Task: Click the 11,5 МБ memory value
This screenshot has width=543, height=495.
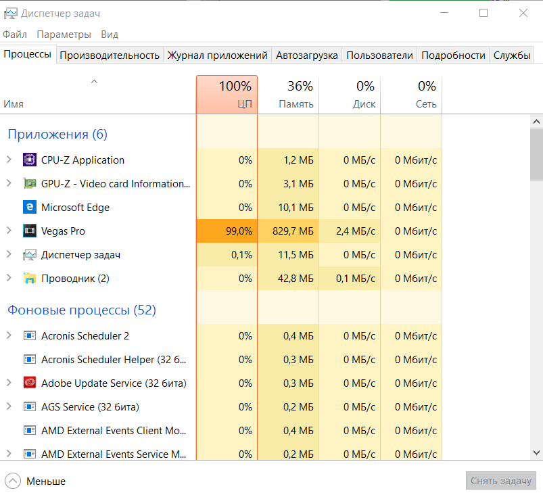Action: 296,255
